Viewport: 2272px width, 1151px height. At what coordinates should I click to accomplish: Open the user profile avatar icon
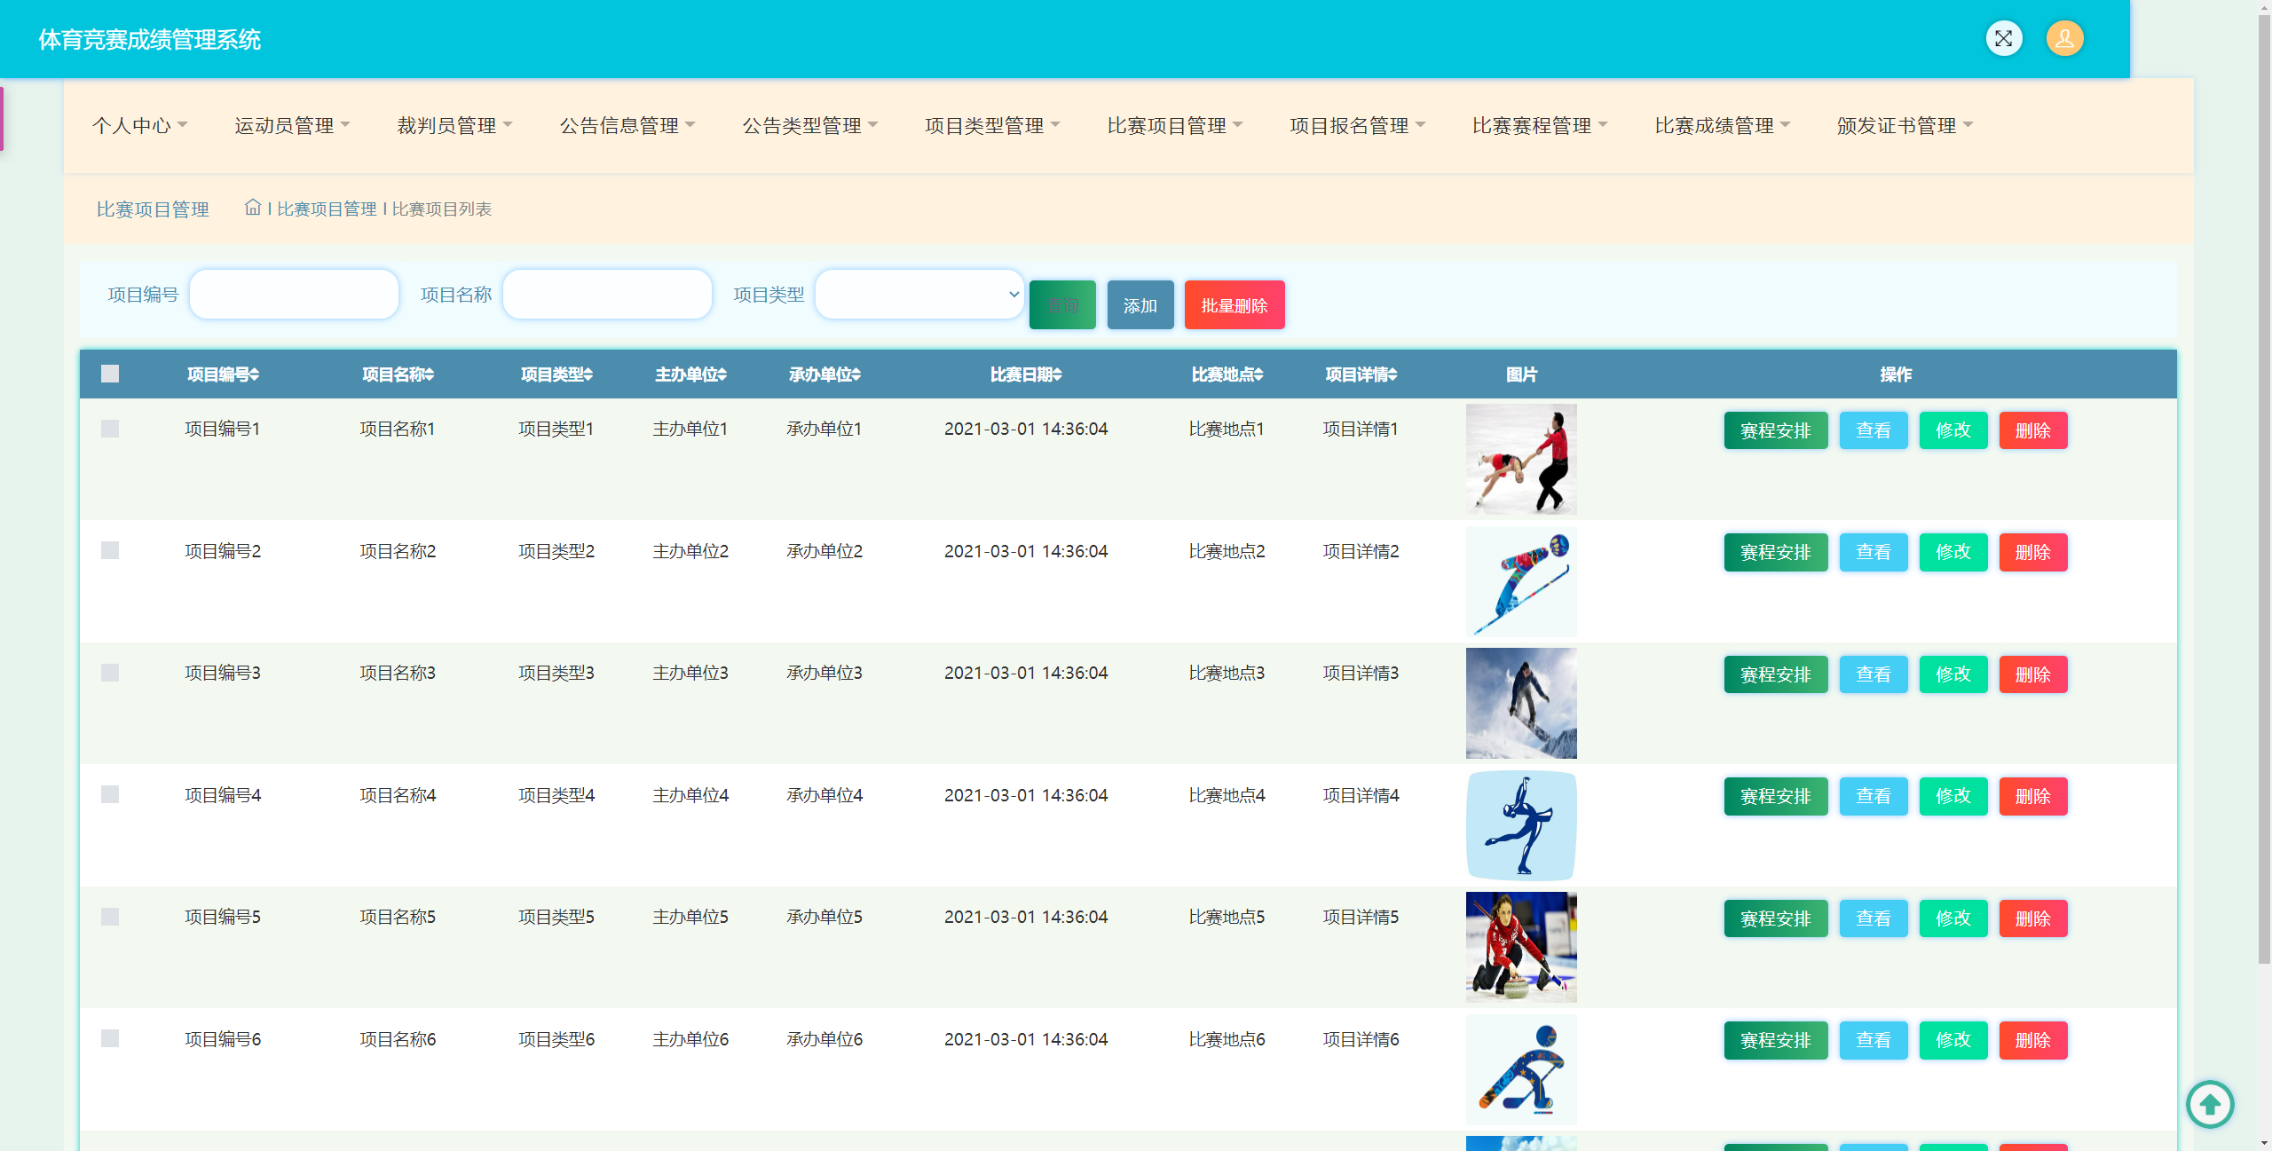tap(2064, 38)
